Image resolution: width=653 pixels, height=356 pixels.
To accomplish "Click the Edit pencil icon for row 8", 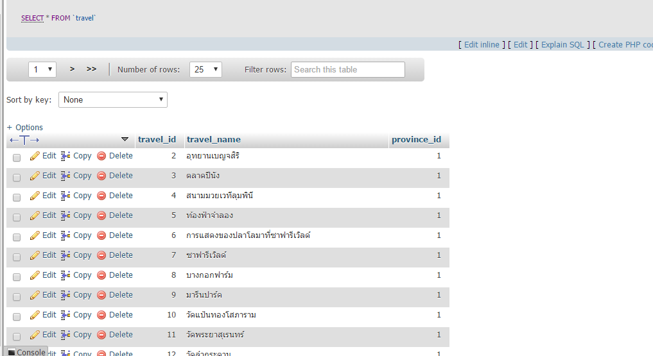I will point(35,275).
